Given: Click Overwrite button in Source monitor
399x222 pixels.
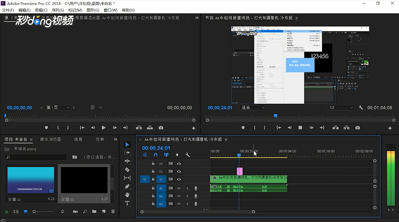Looking at the screenshot, I should coord(150,128).
